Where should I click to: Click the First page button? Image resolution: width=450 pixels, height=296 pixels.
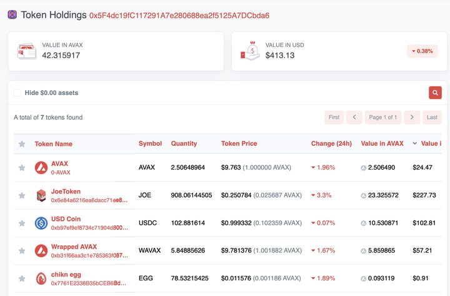coord(334,117)
